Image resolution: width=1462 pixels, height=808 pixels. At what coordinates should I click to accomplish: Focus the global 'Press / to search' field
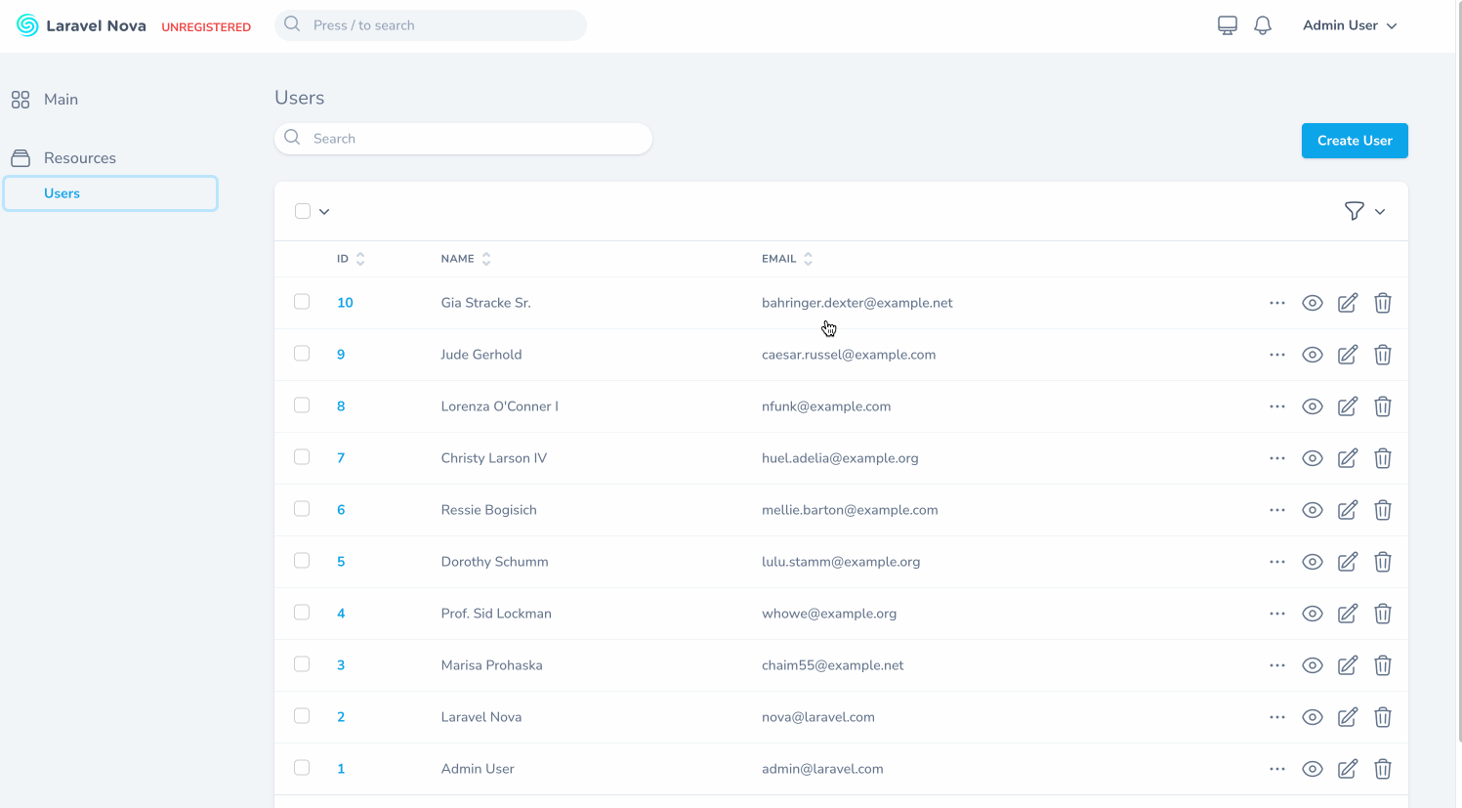coord(431,25)
